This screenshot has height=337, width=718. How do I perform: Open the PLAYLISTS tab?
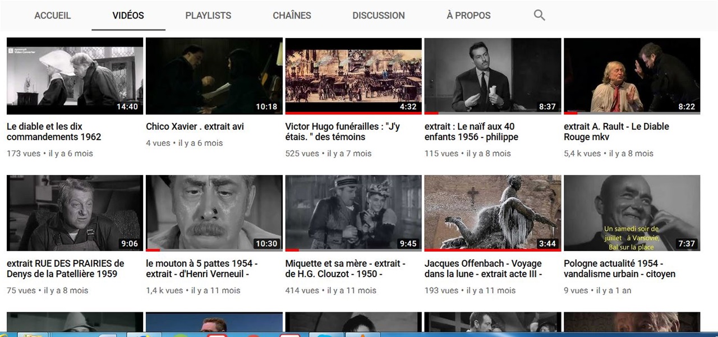(208, 16)
